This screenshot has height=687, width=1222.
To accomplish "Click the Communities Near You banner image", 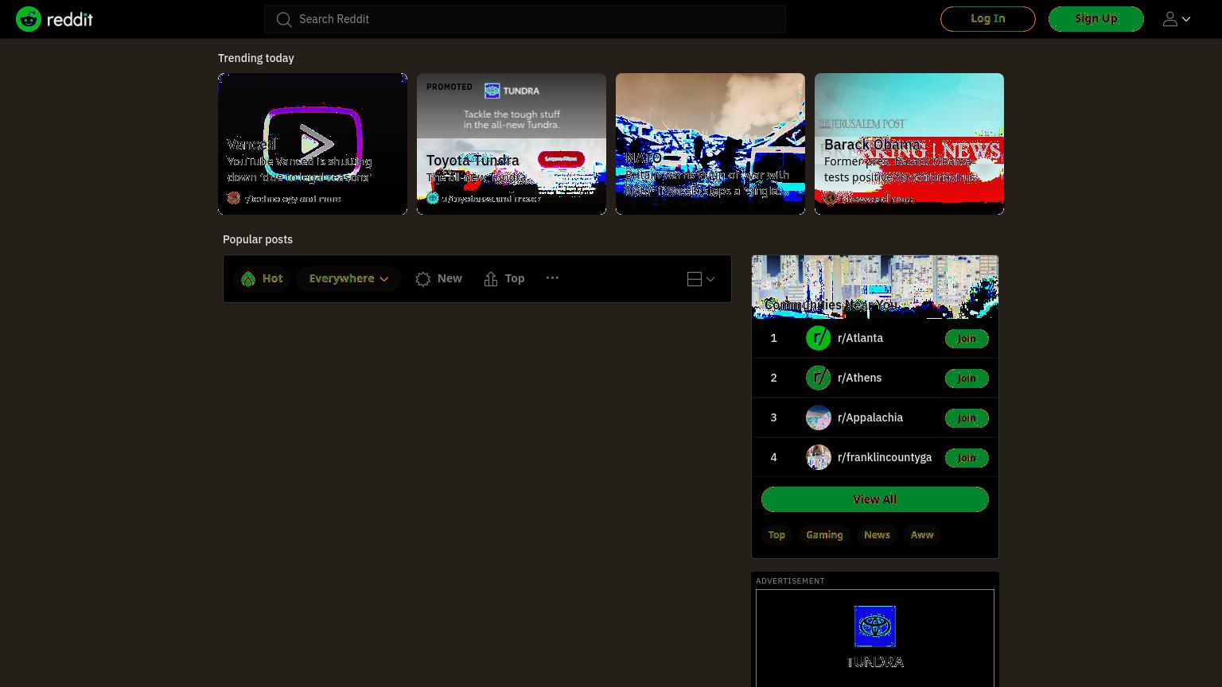I will coord(875,287).
